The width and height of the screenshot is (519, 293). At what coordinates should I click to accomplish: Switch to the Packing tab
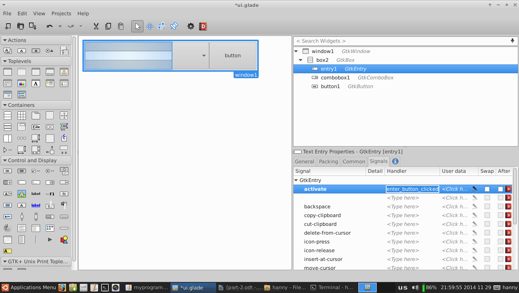coord(328,161)
